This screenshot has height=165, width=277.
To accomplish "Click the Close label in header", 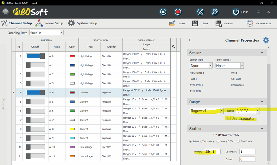I will coord(245,12).
